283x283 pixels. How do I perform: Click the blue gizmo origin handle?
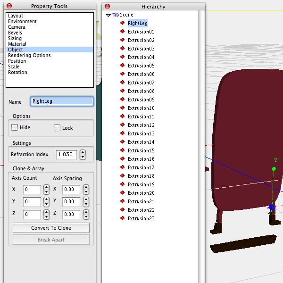(x=272, y=207)
